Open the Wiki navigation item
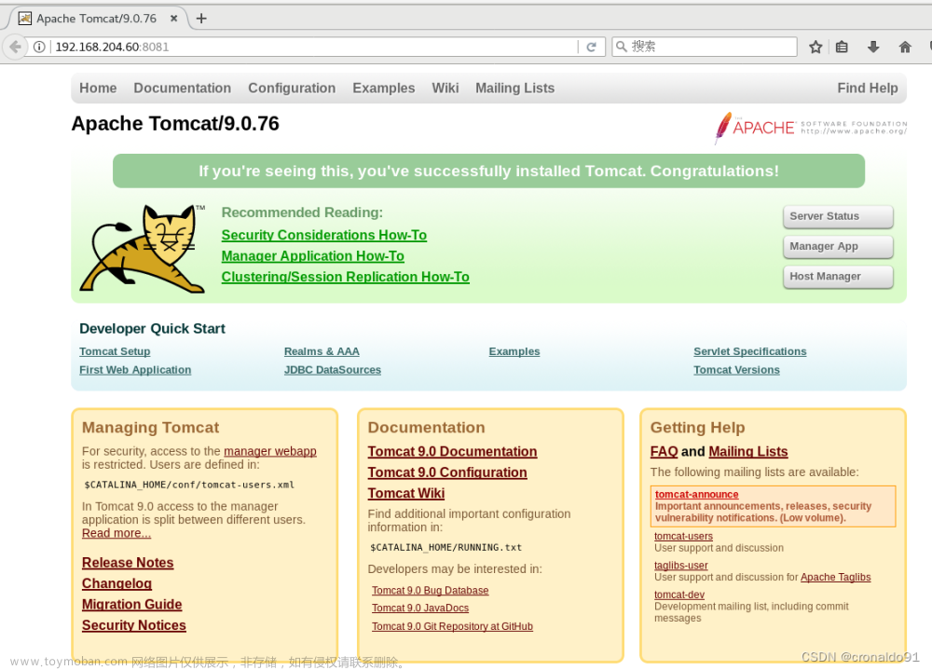 tap(445, 88)
